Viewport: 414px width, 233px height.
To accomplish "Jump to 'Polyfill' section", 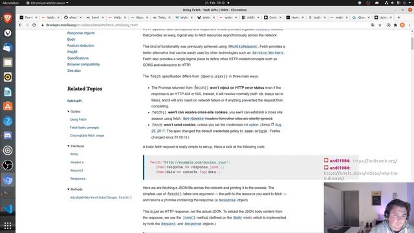I will pyautogui.click(x=72, y=52).
